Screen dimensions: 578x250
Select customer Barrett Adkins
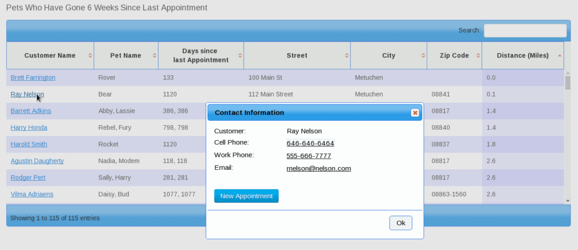point(31,111)
